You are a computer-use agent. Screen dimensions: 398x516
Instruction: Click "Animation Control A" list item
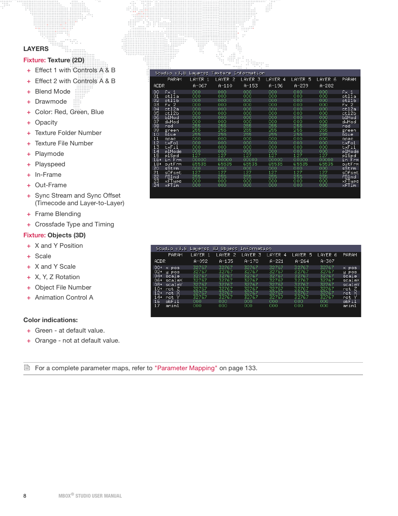click(64, 297)
